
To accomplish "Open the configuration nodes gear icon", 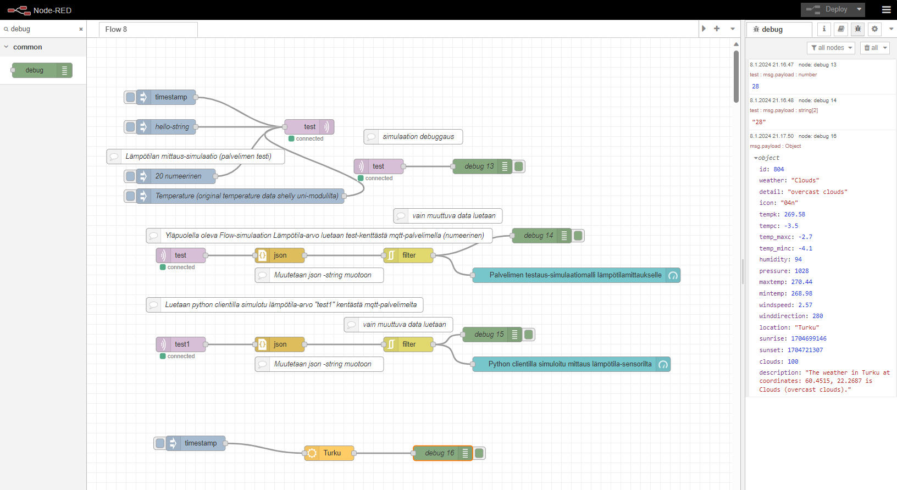I will [x=875, y=29].
